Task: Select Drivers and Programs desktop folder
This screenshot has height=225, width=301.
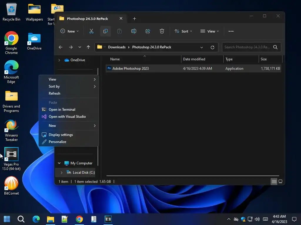Action: 11,101
